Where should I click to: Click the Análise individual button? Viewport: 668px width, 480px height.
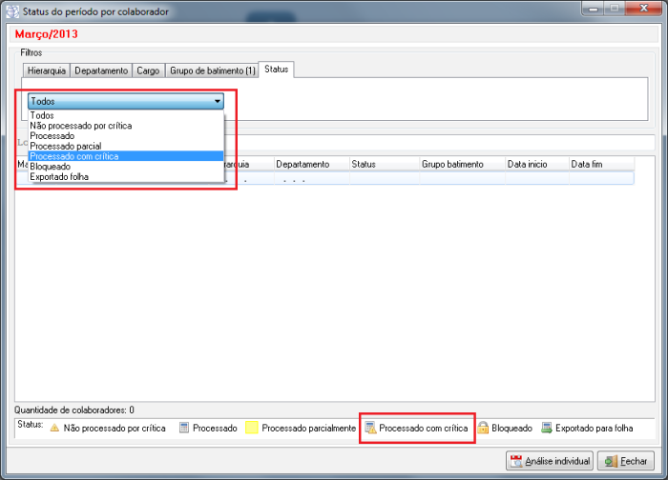pos(550,461)
